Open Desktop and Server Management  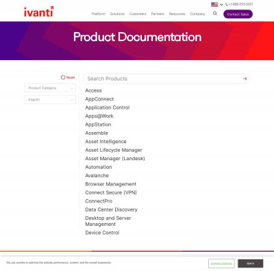[x=108, y=221]
